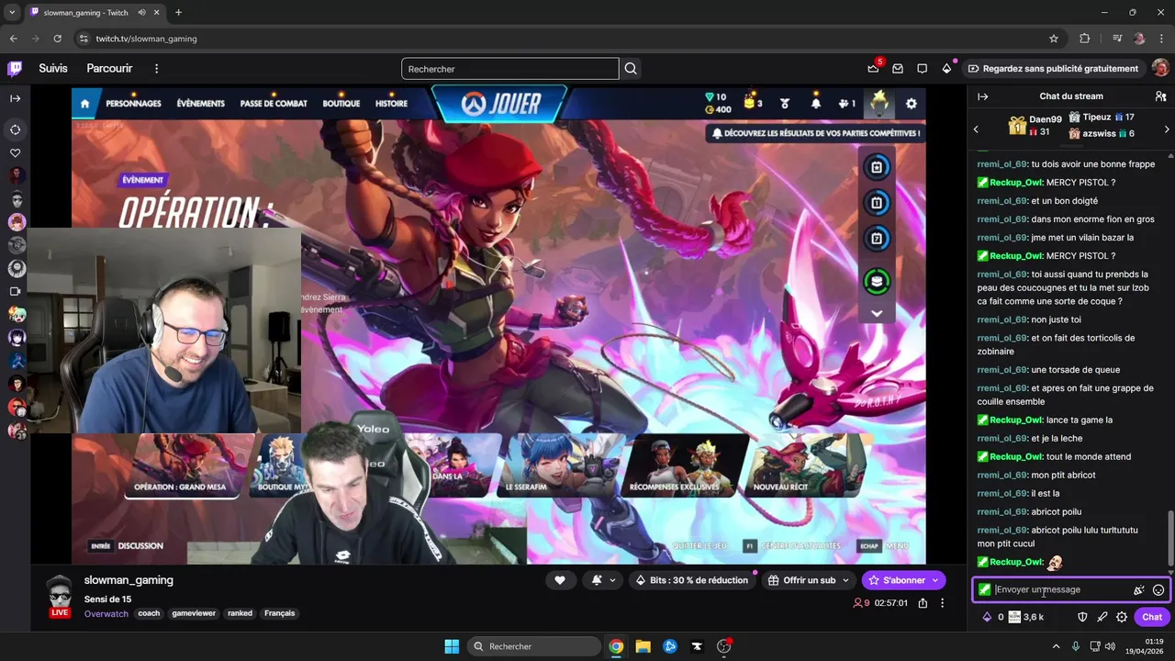Image resolution: width=1175 pixels, height=661 pixels.
Task: Open Chrome from the taskbar
Action: (616, 646)
